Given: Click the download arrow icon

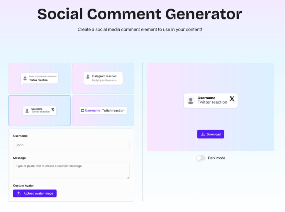Looking at the screenshot, I should [x=203, y=134].
